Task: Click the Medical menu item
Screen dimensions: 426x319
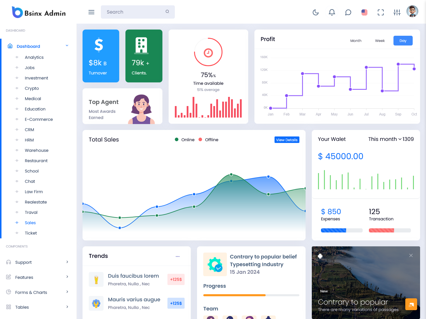Action: tap(33, 99)
